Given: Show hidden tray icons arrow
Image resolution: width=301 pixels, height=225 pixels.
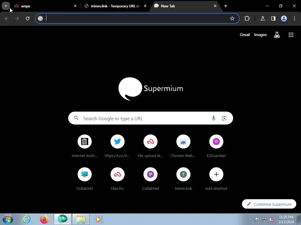Looking at the screenshot, I should coord(250,219).
